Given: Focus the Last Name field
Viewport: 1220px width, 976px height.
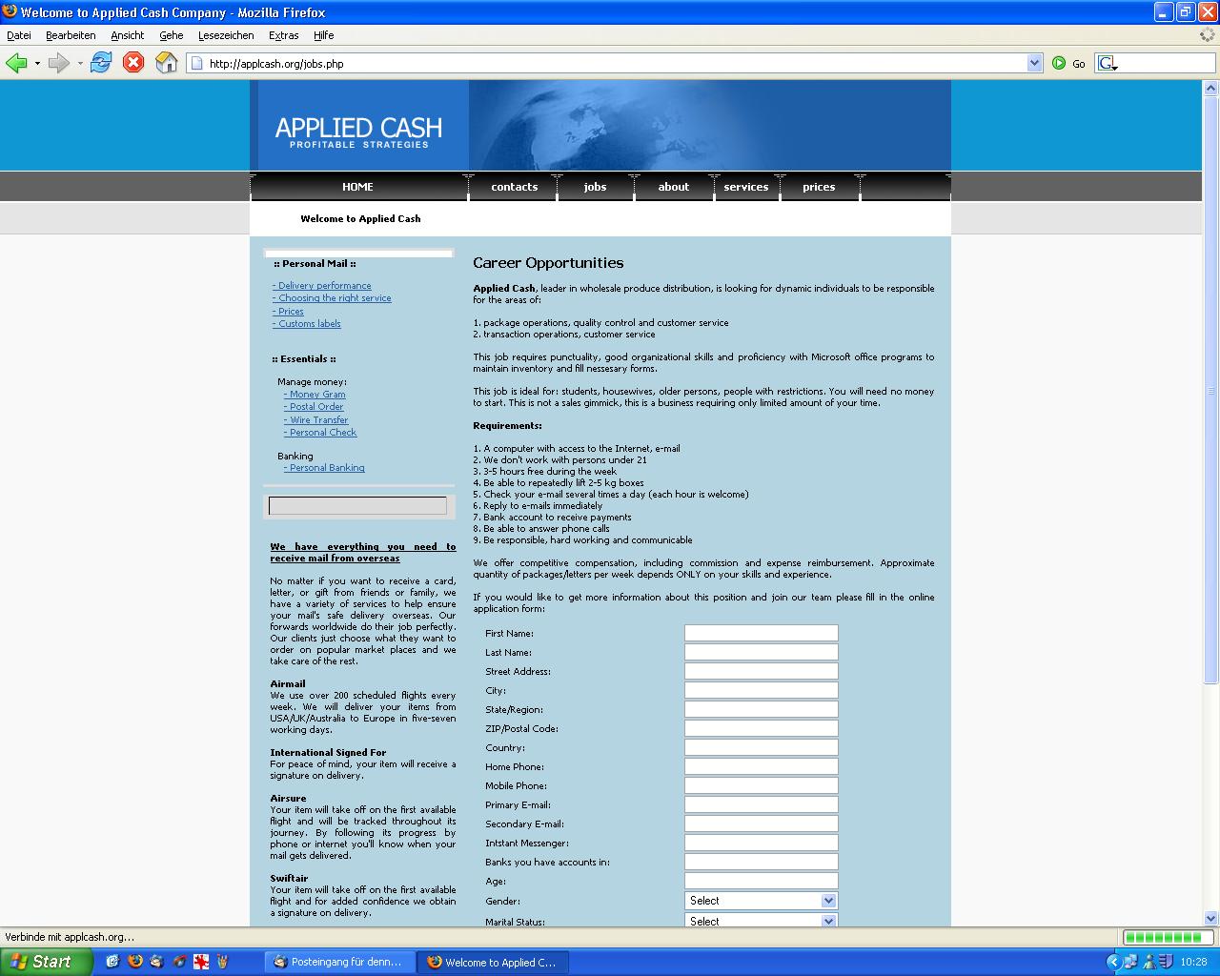Looking at the screenshot, I should coord(762,652).
